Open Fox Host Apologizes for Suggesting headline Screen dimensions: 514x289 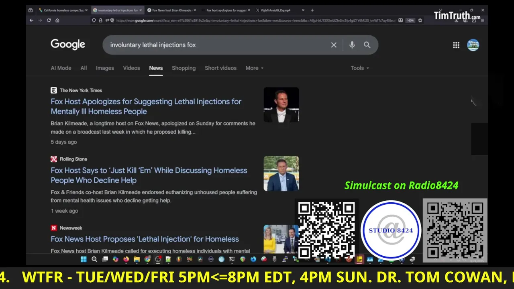click(146, 106)
